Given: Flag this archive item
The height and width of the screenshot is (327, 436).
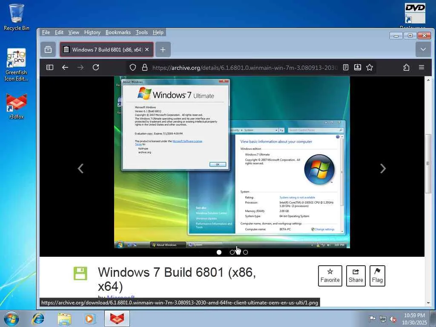Looking at the screenshot, I should pos(377,276).
